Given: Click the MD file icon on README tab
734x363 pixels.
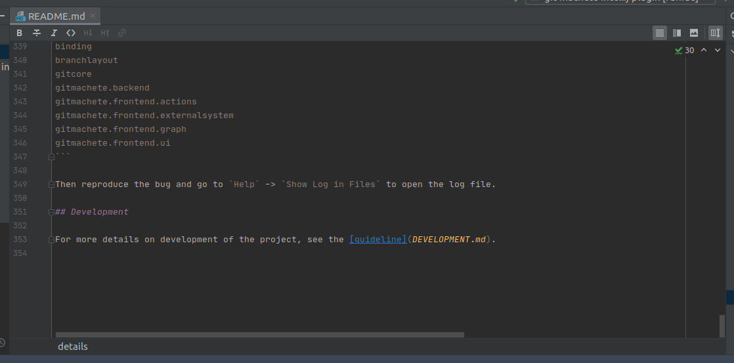Looking at the screenshot, I should pyautogui.click(x=20, y=16).
